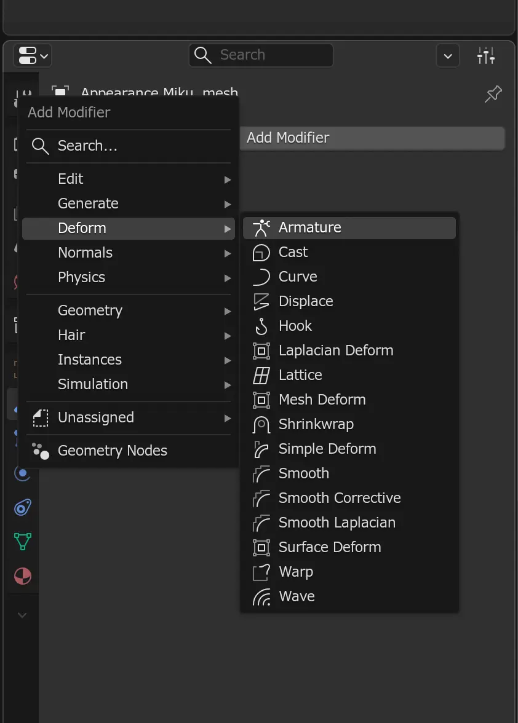Expand the Edit submenu
This screenshot has width=518, height=723.
point(128,179)
